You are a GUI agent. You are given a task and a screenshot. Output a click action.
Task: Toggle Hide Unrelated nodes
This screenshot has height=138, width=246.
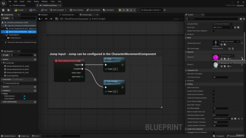(x=57, y=10)
